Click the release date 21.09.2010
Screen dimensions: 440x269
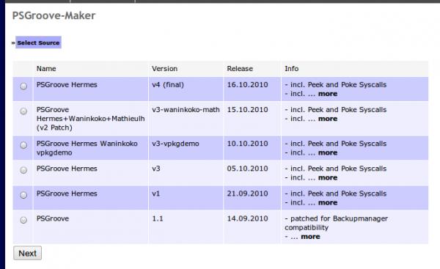tap(247, 194)
